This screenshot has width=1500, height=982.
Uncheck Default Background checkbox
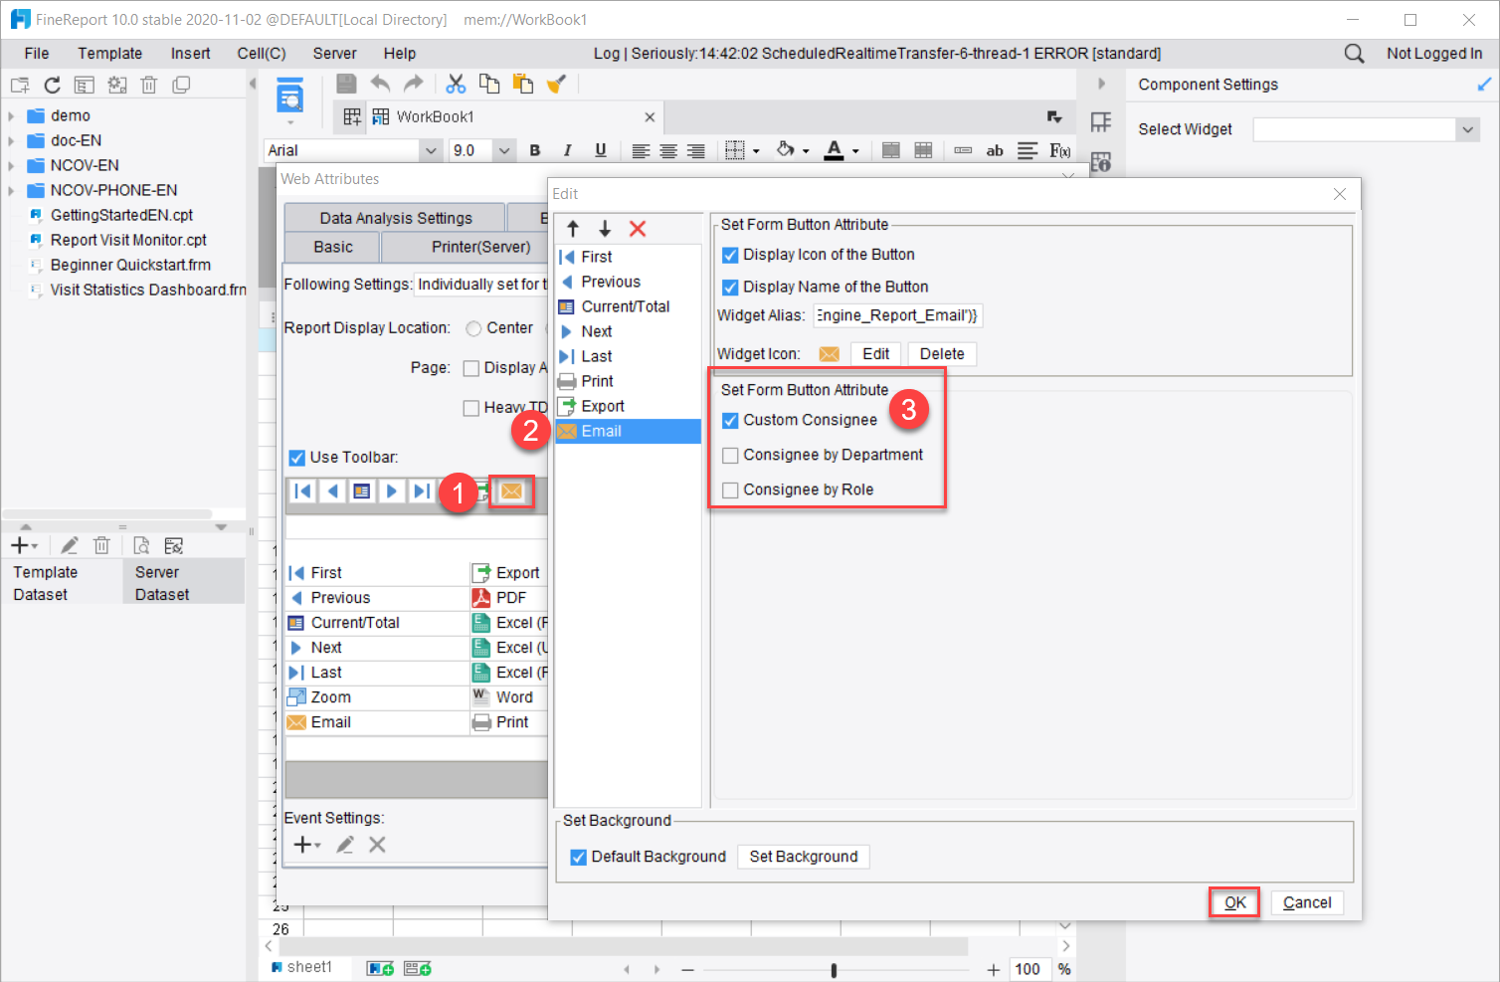578,858
